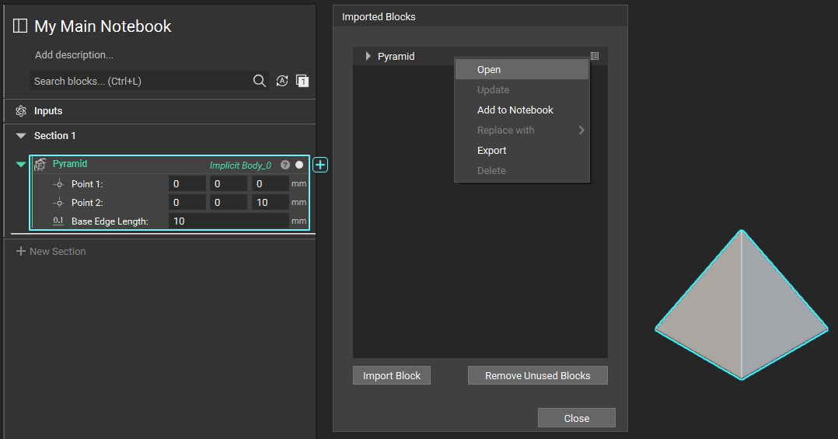
Task: Click the Implicit Body_0 output label
Action: pos(240,165)
